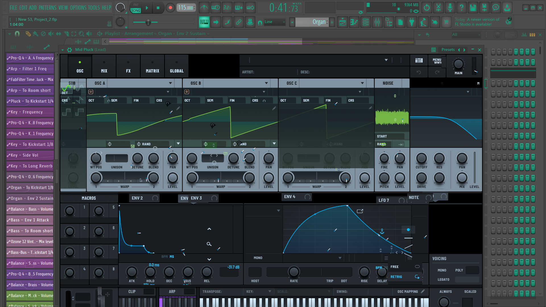This screenshot has width=546, height=307.
Task: Click the save project floppy icon
Action: pos(473,8)
